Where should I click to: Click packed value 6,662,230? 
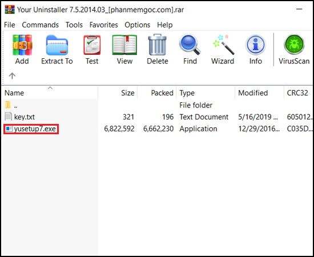click(158, 128)
